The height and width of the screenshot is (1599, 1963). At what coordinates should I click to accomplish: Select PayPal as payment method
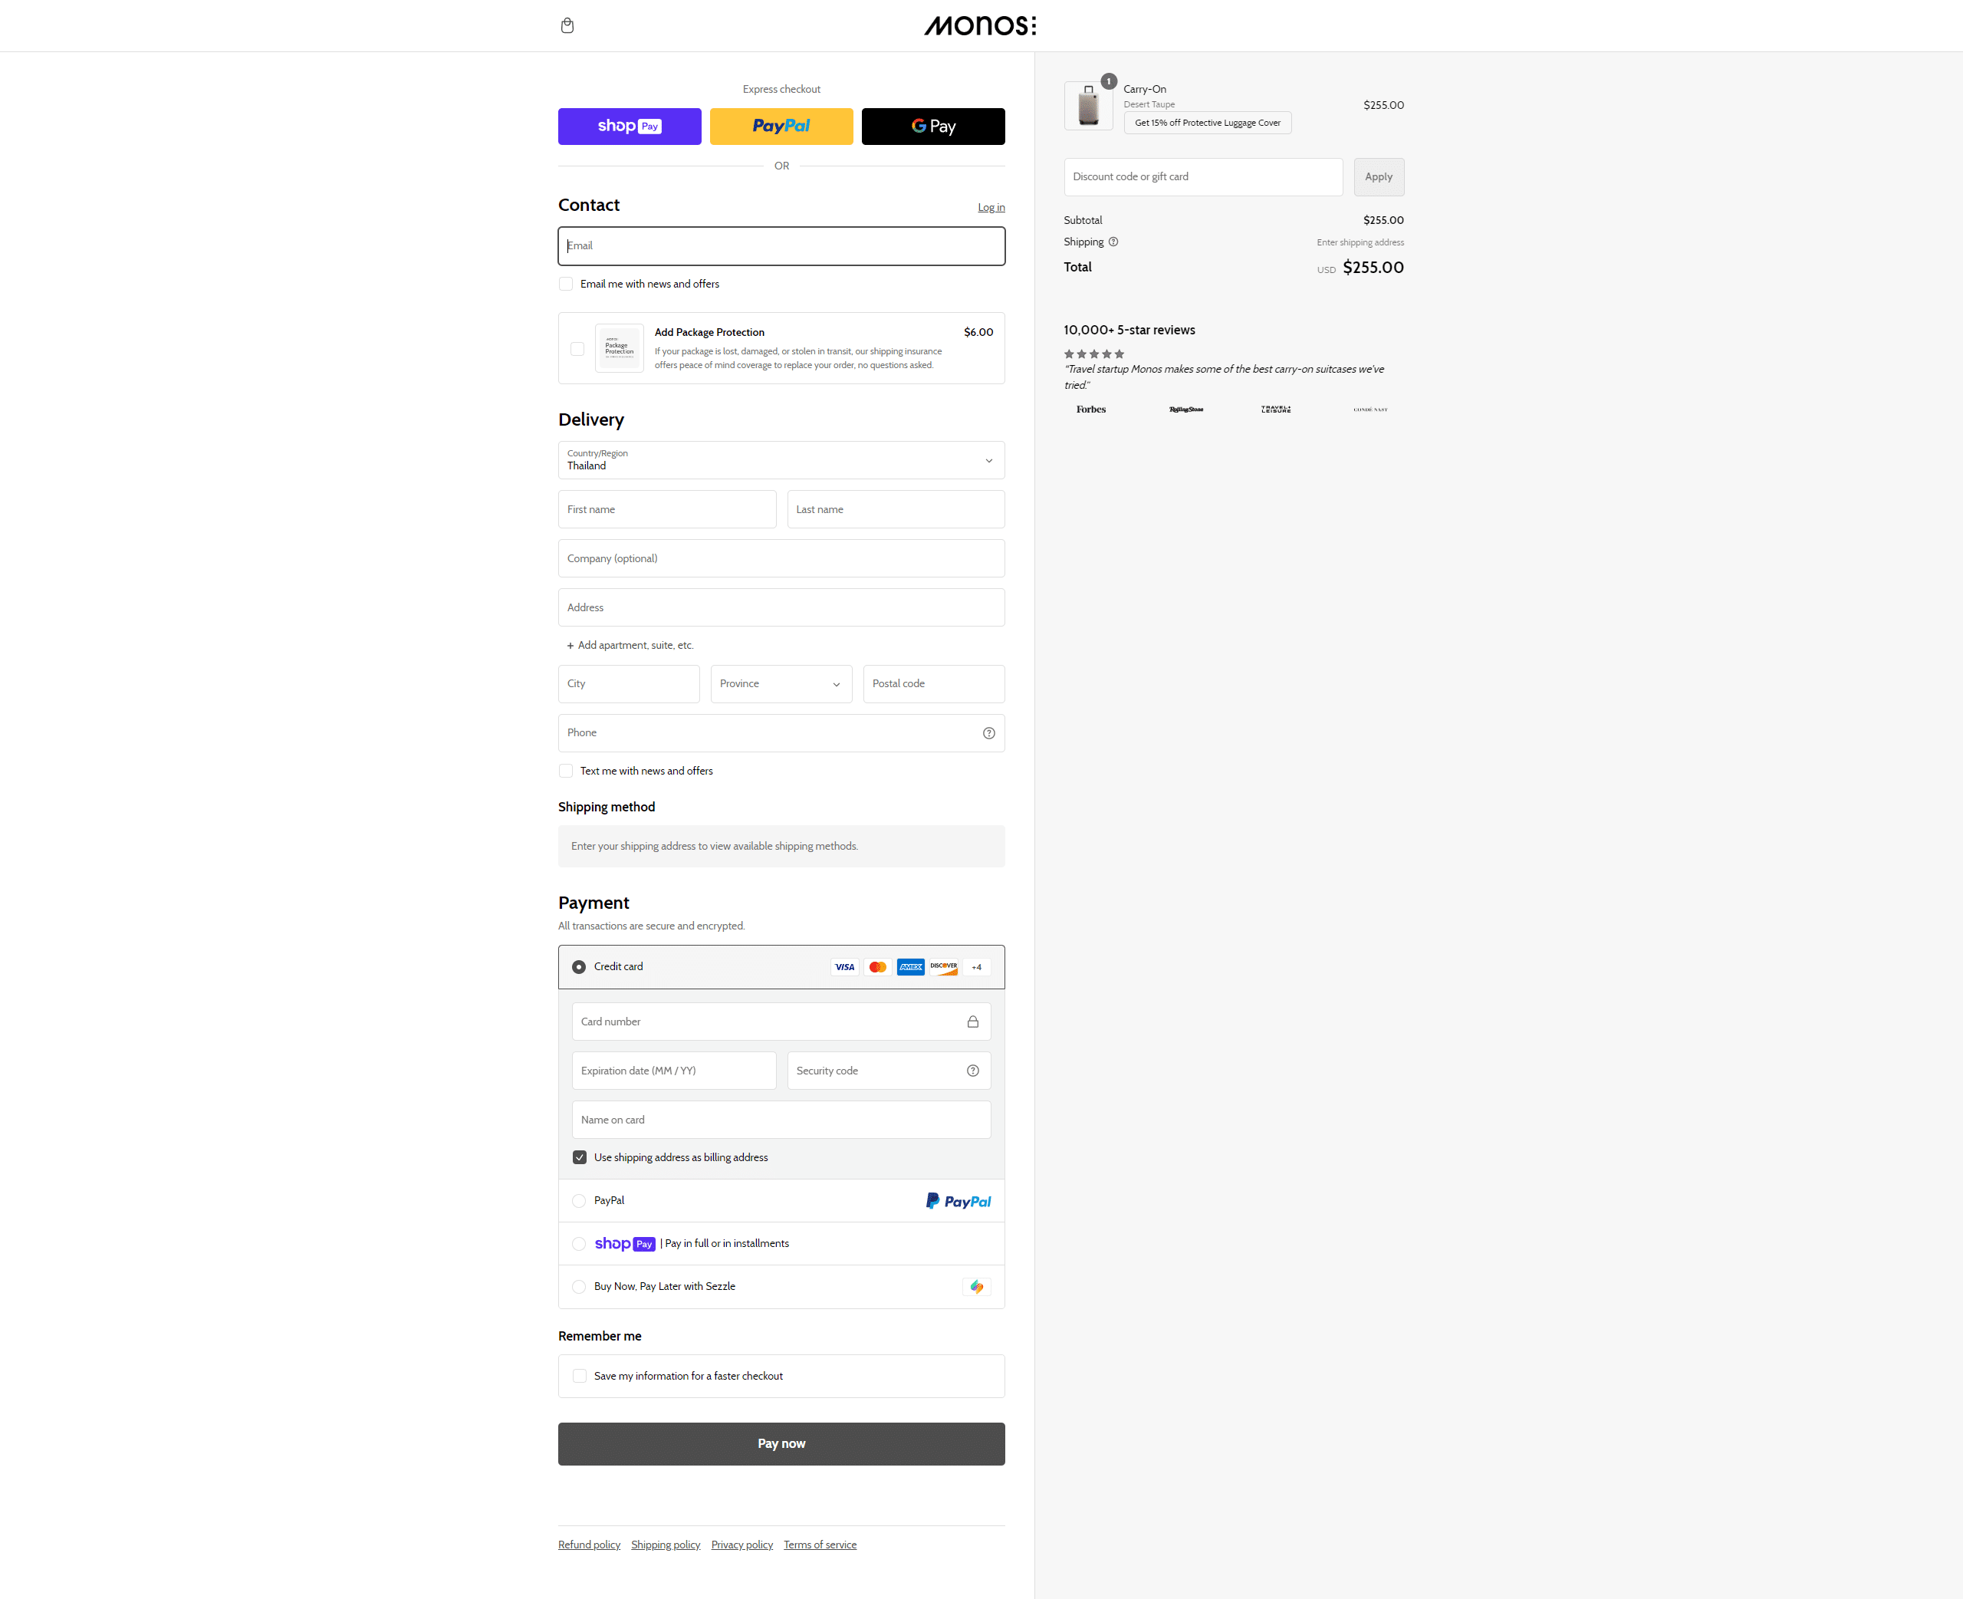(x=578, y=1200)
